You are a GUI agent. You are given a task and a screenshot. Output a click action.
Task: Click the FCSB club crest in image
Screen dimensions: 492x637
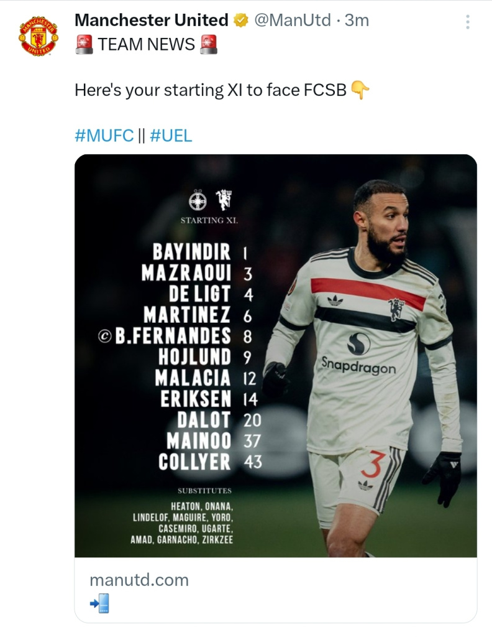(198, 200)
